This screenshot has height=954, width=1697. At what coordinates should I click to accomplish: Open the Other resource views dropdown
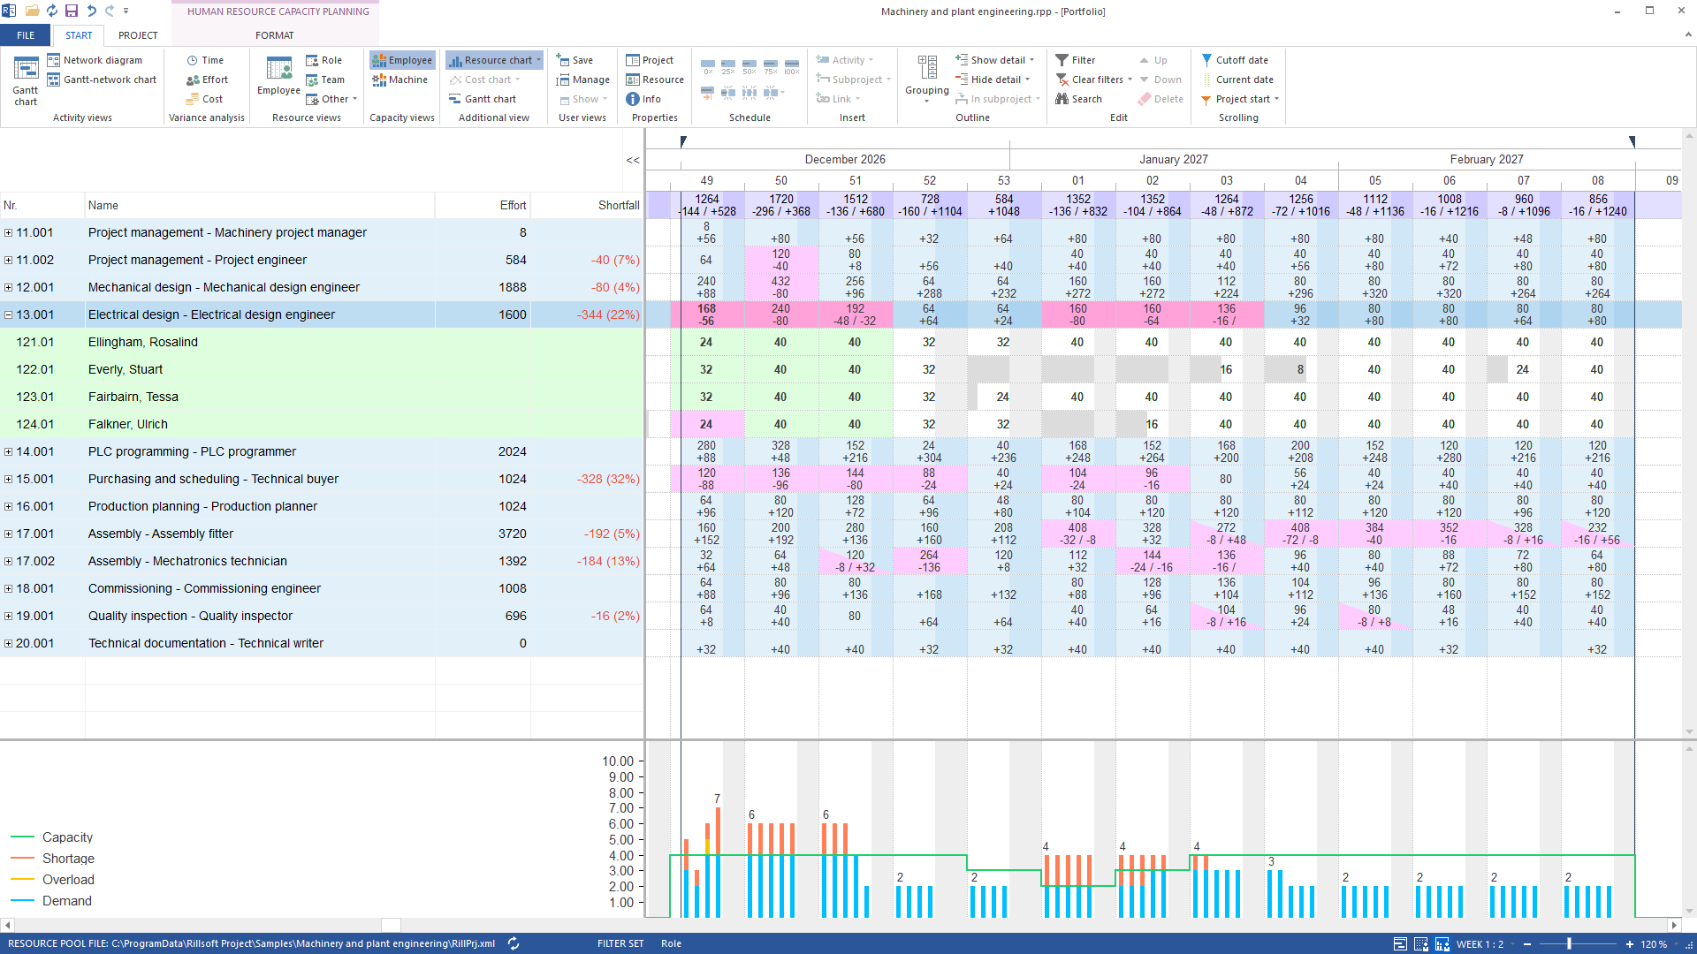[331, 99]
